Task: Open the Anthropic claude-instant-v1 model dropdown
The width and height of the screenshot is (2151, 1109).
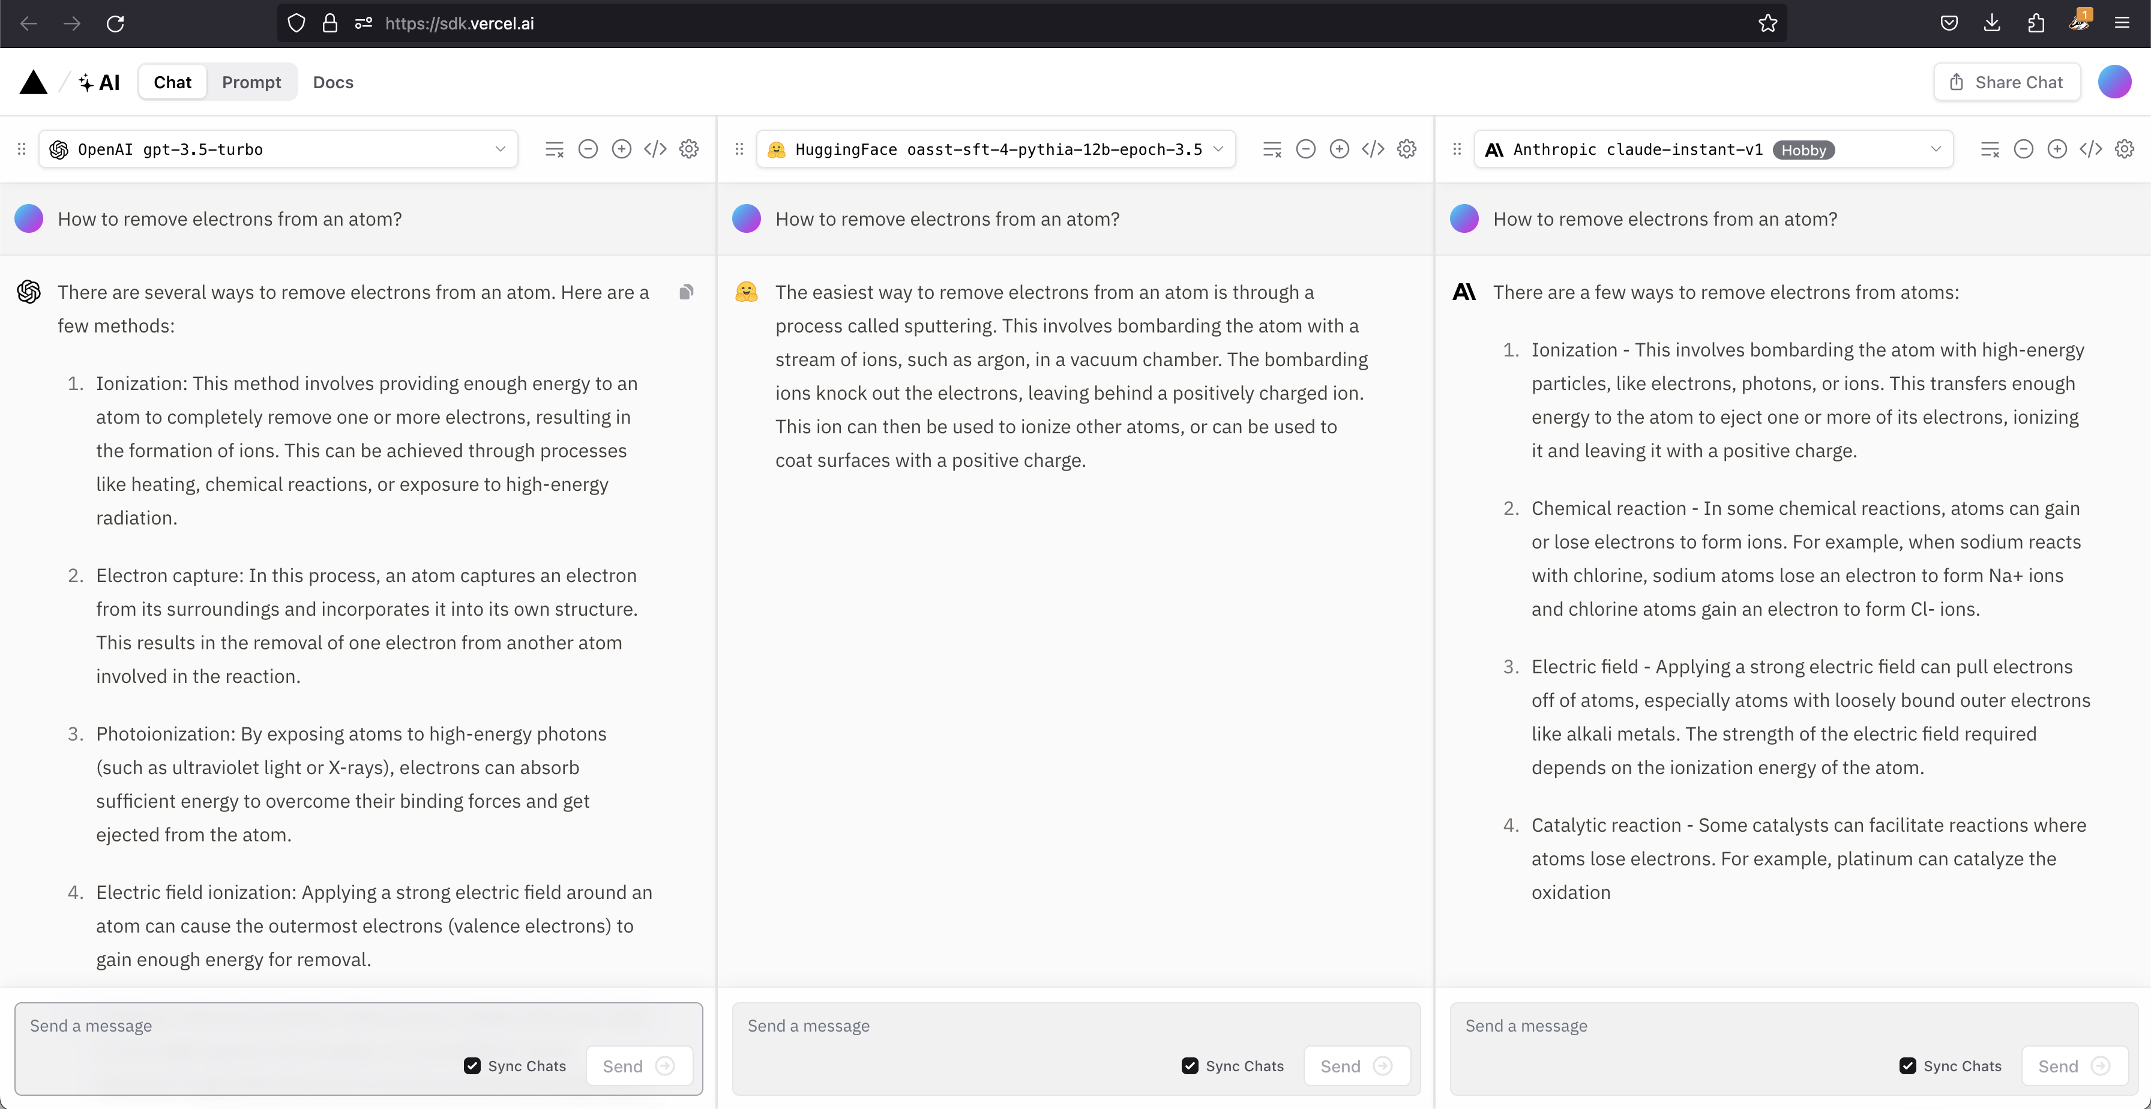Action: tap(1713, 149)
